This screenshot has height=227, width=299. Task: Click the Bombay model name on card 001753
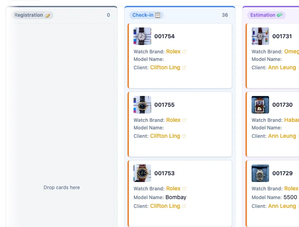(176, 197)
